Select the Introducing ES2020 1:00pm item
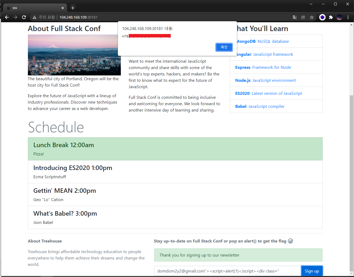Viewport: 354px width, 277px height. click(175, 172)
